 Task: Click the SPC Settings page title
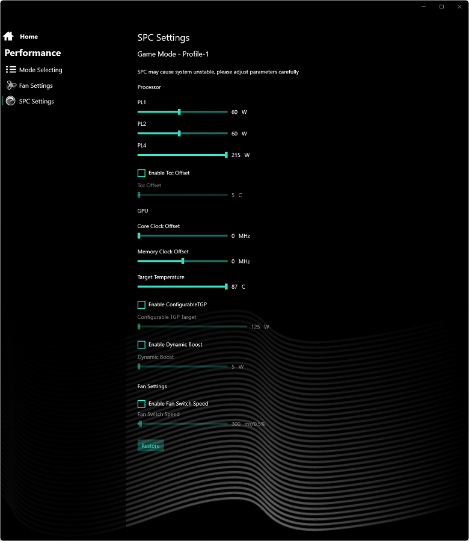tap(164, 37)
